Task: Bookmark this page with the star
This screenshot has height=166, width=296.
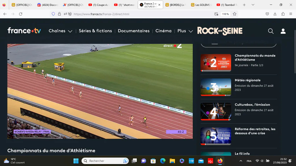Action: pos(234,14)
